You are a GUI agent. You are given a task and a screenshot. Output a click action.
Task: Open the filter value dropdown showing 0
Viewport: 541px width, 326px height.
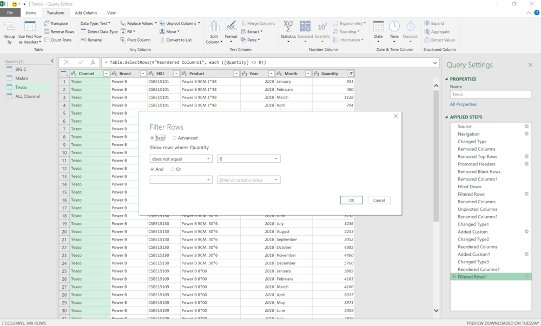(x=276, y=158)
